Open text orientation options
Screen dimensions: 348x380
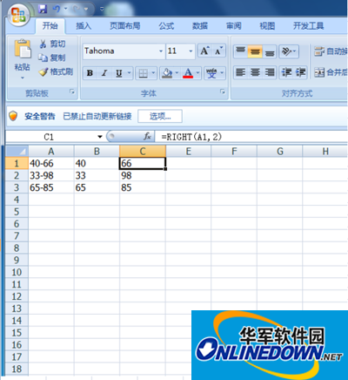[x=289, y=51]
